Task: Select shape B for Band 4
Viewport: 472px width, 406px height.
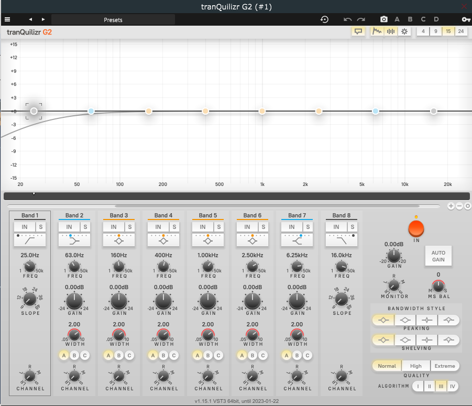Action: point(163,355)
